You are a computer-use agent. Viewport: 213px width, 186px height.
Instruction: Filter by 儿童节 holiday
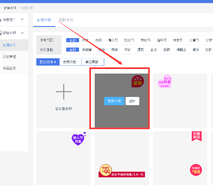point(194,40)
